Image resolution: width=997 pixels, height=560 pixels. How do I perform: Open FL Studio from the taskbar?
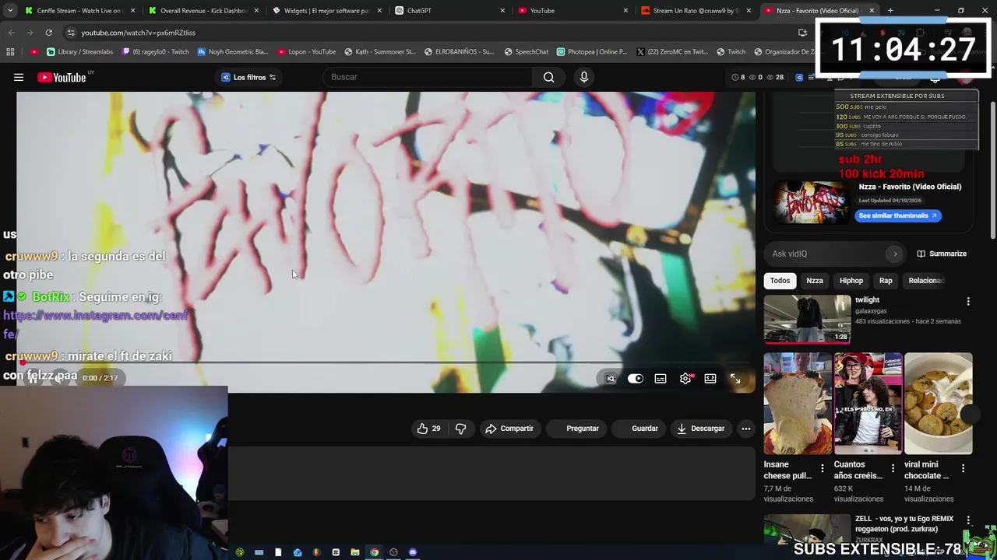tap(316, 552)
